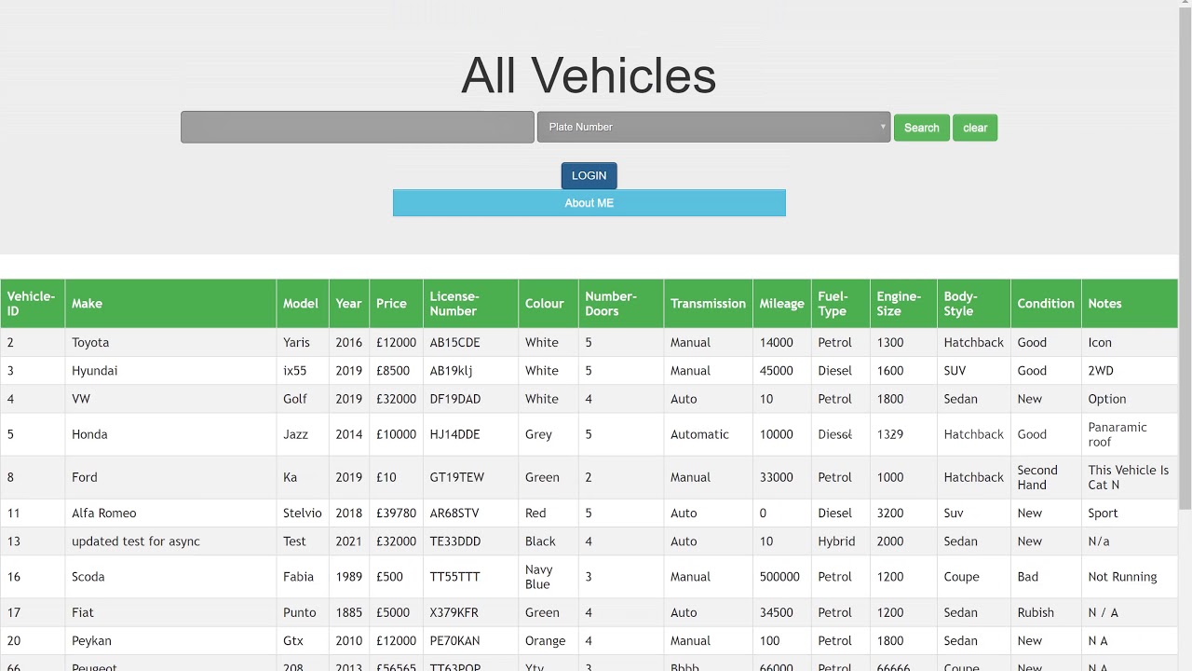1192x671 pixels.
Task: Open the About ME bar
Action: (589, 203)
